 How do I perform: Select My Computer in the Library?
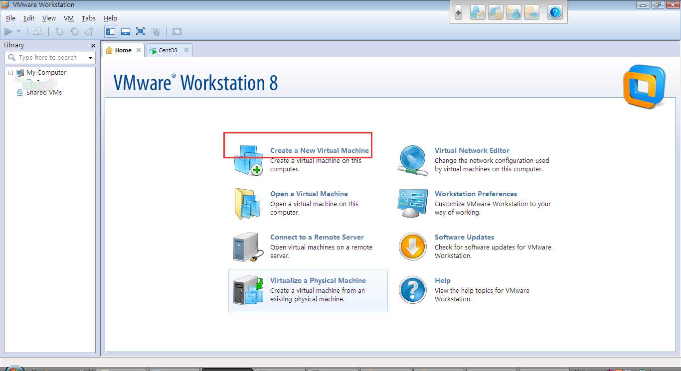46,72
